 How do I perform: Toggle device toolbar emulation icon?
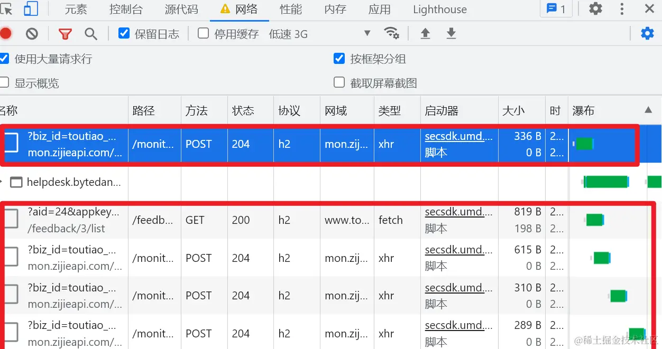coord(31,8)
